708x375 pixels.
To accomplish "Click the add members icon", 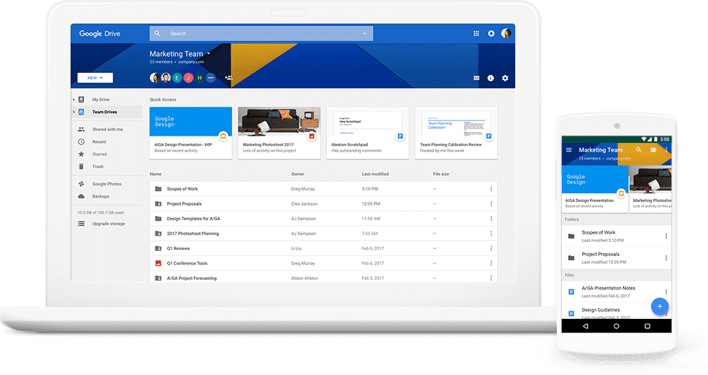I will (x=228, y=77).
